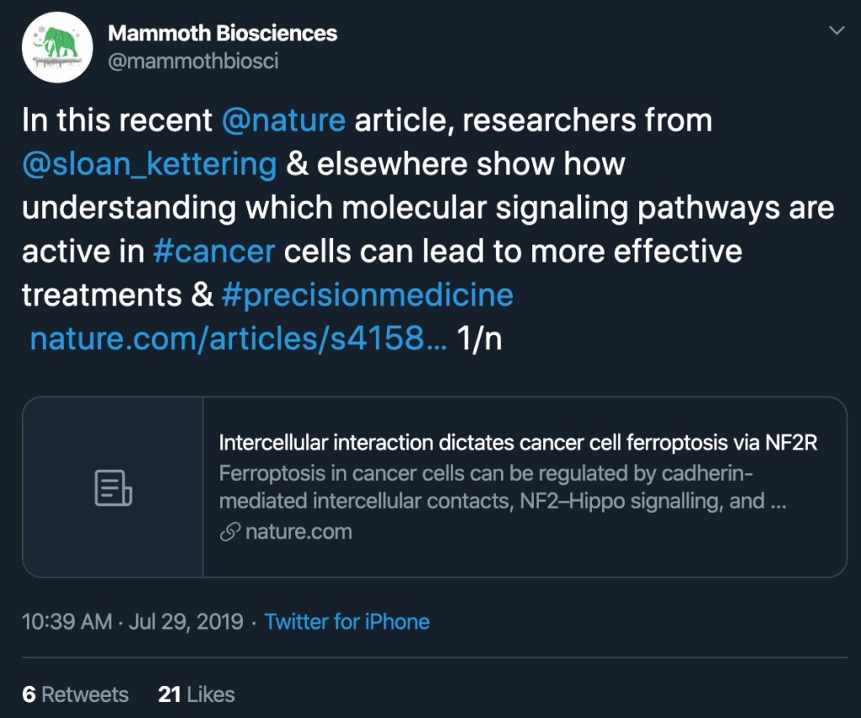Open the @nature mention
This screenshot has height=718, width=861.
283,120
